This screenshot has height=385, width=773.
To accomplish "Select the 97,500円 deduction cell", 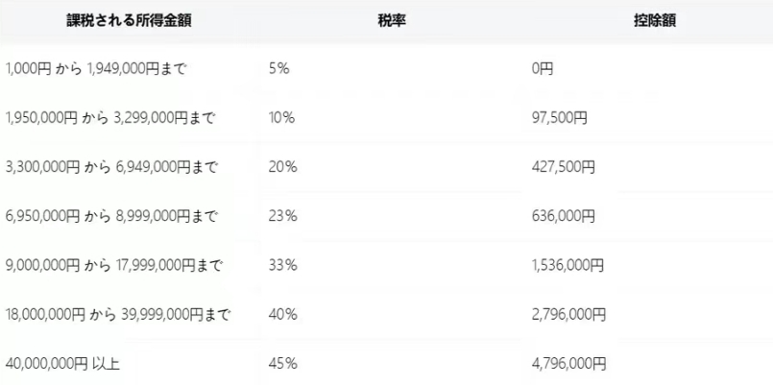I will coord(559,118).
